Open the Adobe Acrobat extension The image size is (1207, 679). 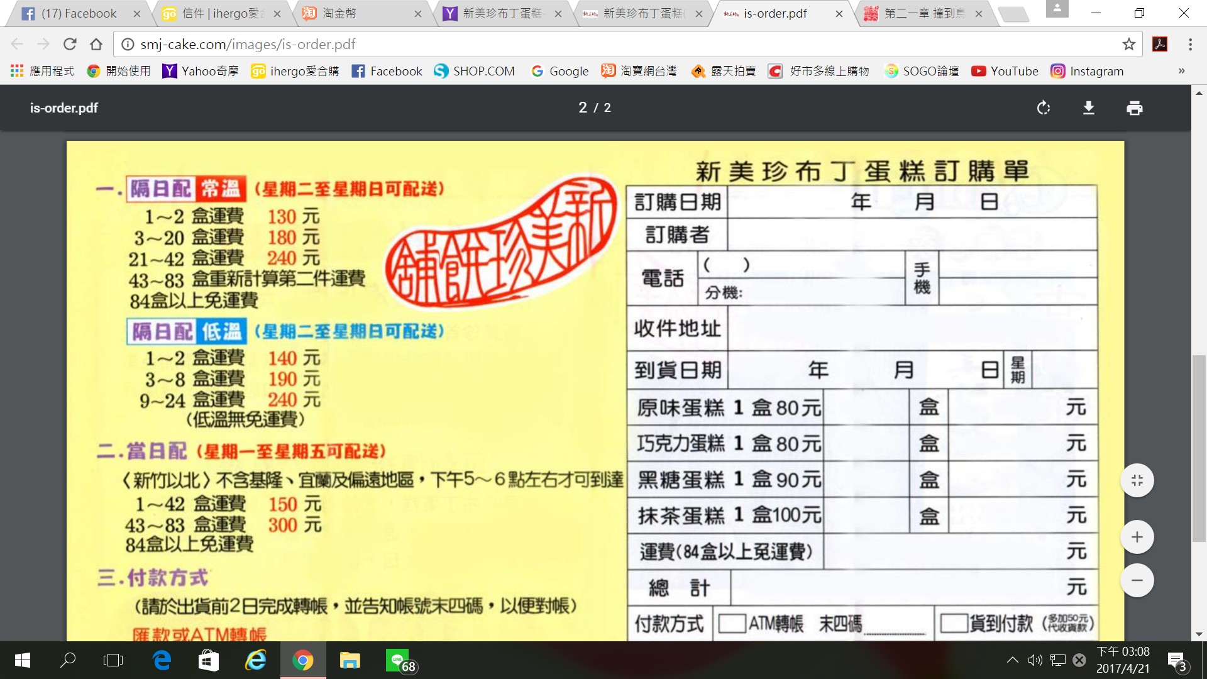point(1160,44)
